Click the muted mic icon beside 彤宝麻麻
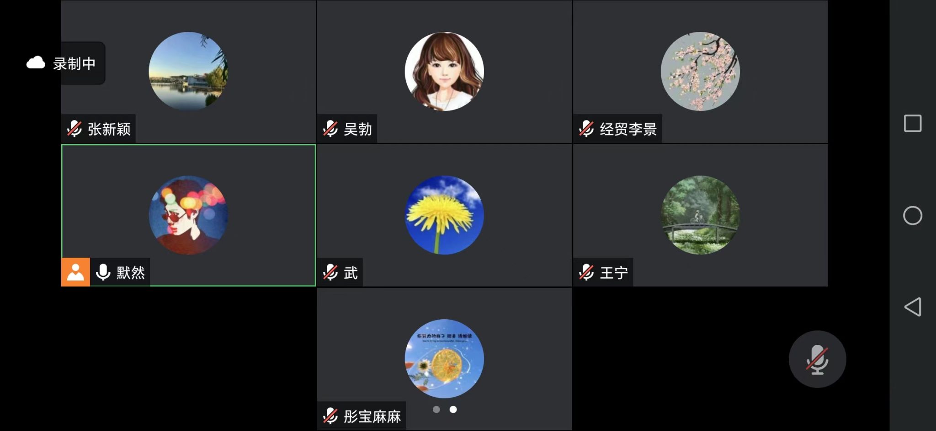The height and width of the screenshot is (431, 936). [x=330, y=416]
